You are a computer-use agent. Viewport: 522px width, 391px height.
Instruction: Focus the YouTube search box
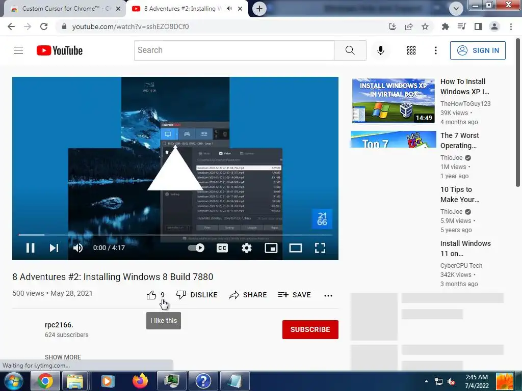point(234,50)
